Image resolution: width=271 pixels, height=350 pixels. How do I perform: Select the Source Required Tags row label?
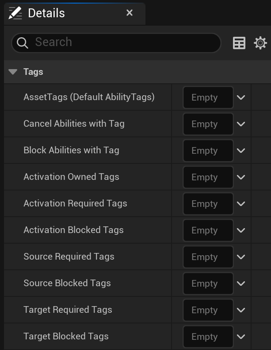coord(69,257)
